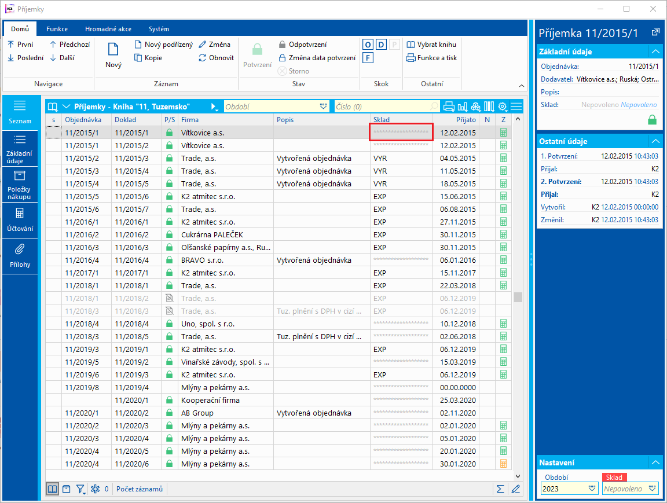The image size is (667, 503).
Task: Click the Číslo search input field
Action: click(382, 107)
